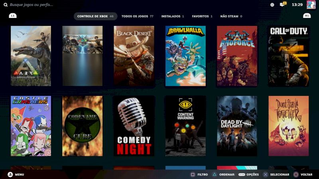Open the Menu label in footer

point(20,175)
